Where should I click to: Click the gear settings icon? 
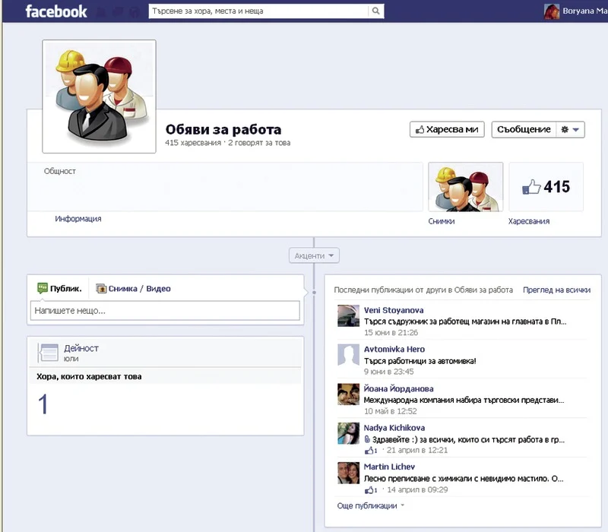565,129
